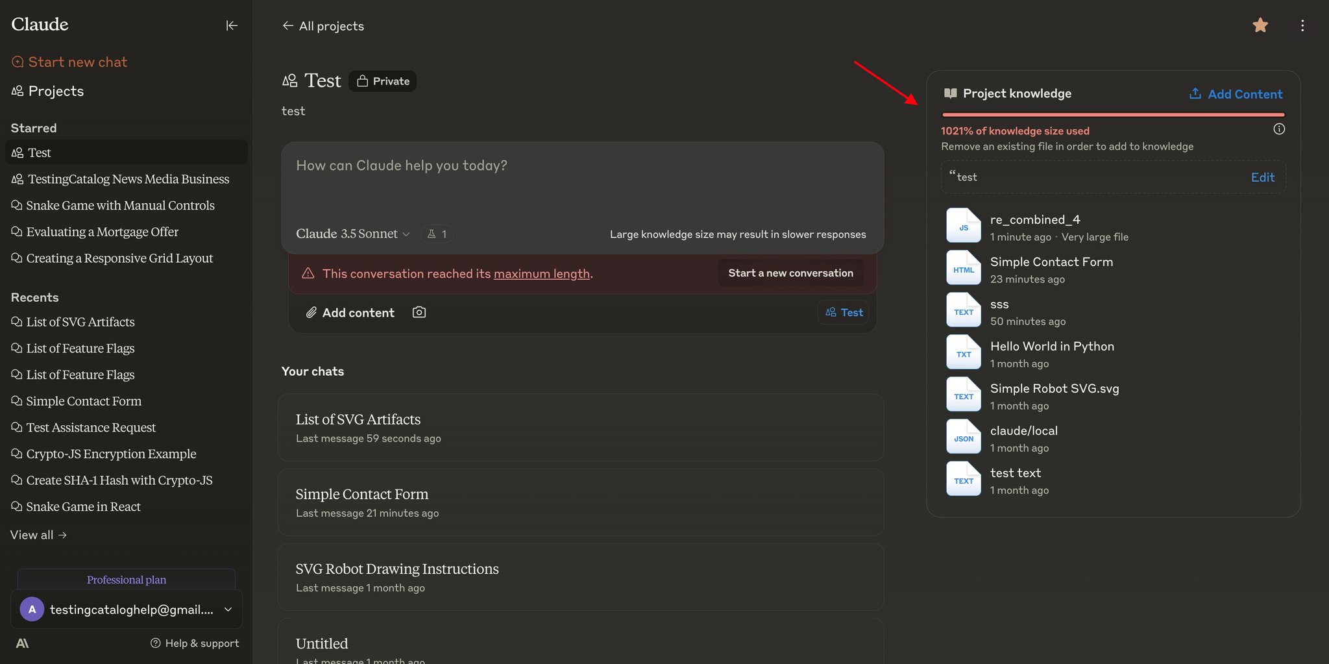1329x664 pixels.
Task: Click the project icon beside Test title
Action: click(x=289, y=80)
